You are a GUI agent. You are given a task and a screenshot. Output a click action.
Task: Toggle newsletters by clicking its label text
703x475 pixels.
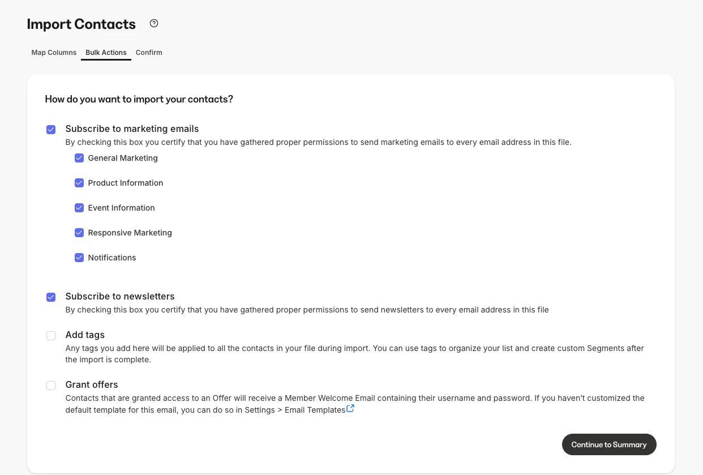pyautogui.click(x=119, y=296)
